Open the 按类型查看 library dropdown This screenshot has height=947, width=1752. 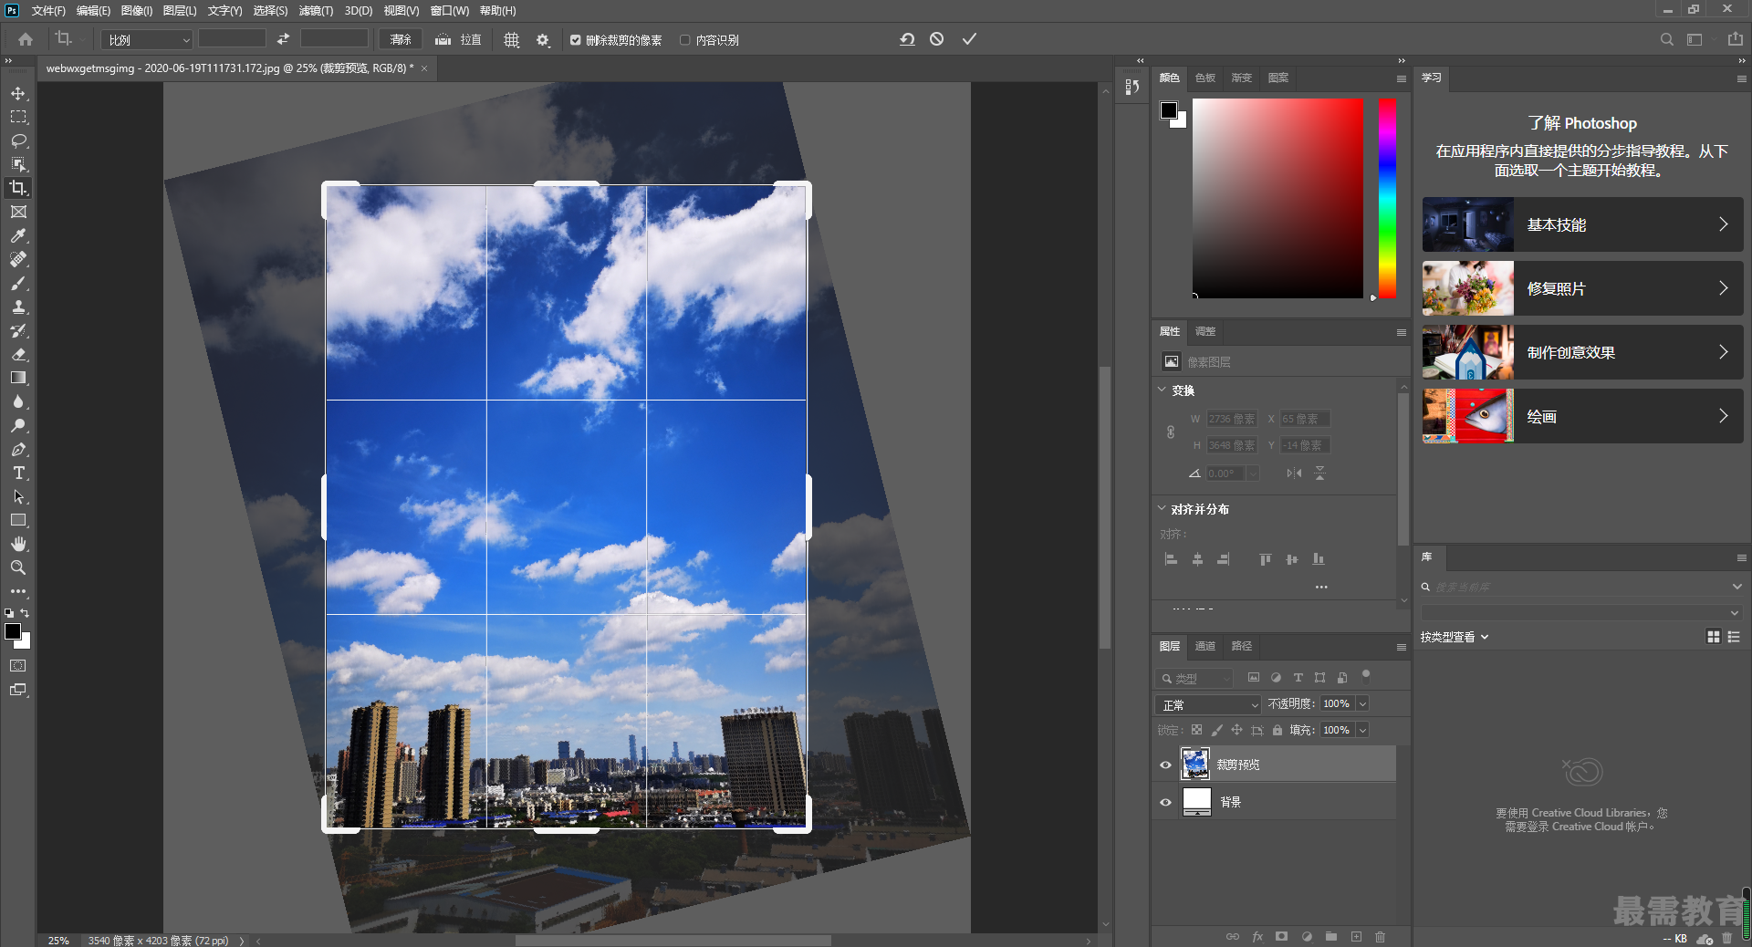pos(1455,637)
